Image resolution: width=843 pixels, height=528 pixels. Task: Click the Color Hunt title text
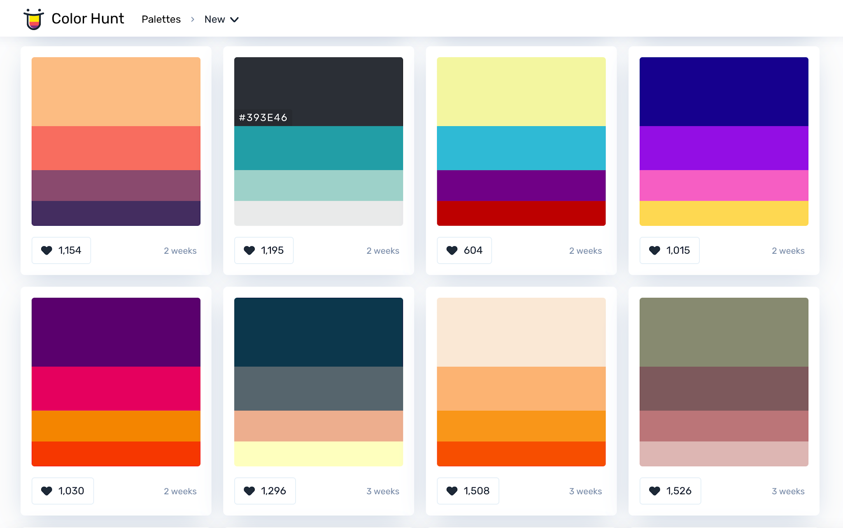[88, 19]
